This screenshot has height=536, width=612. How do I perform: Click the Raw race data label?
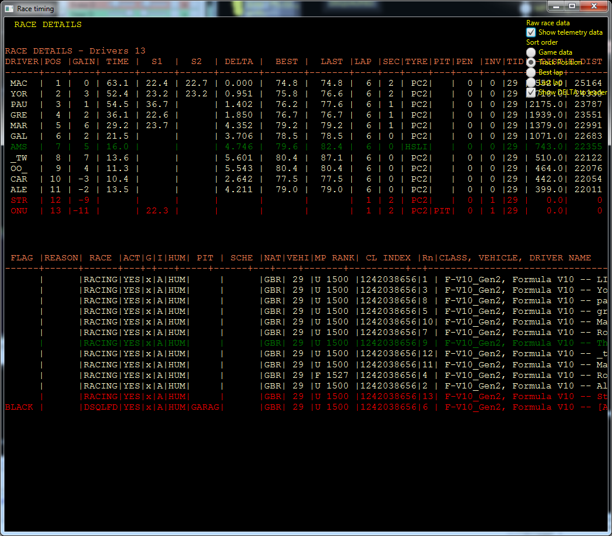click(547, 22)
